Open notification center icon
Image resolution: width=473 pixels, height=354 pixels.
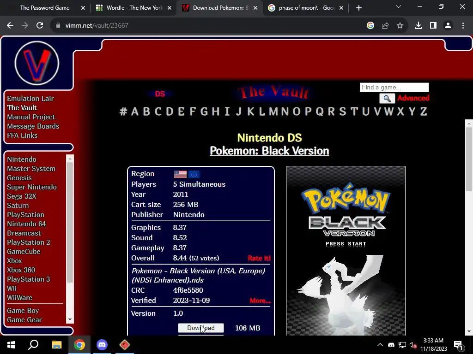point(459,345)
